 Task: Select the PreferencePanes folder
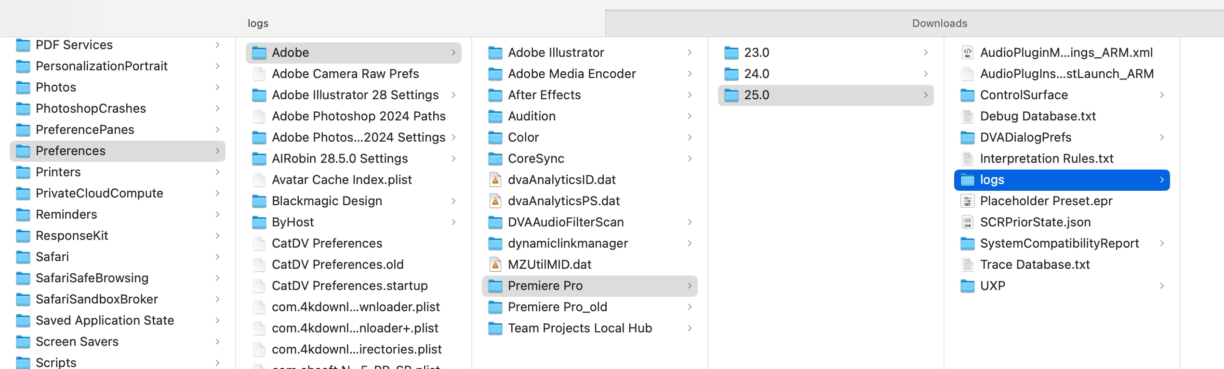[x=118, y=130]
